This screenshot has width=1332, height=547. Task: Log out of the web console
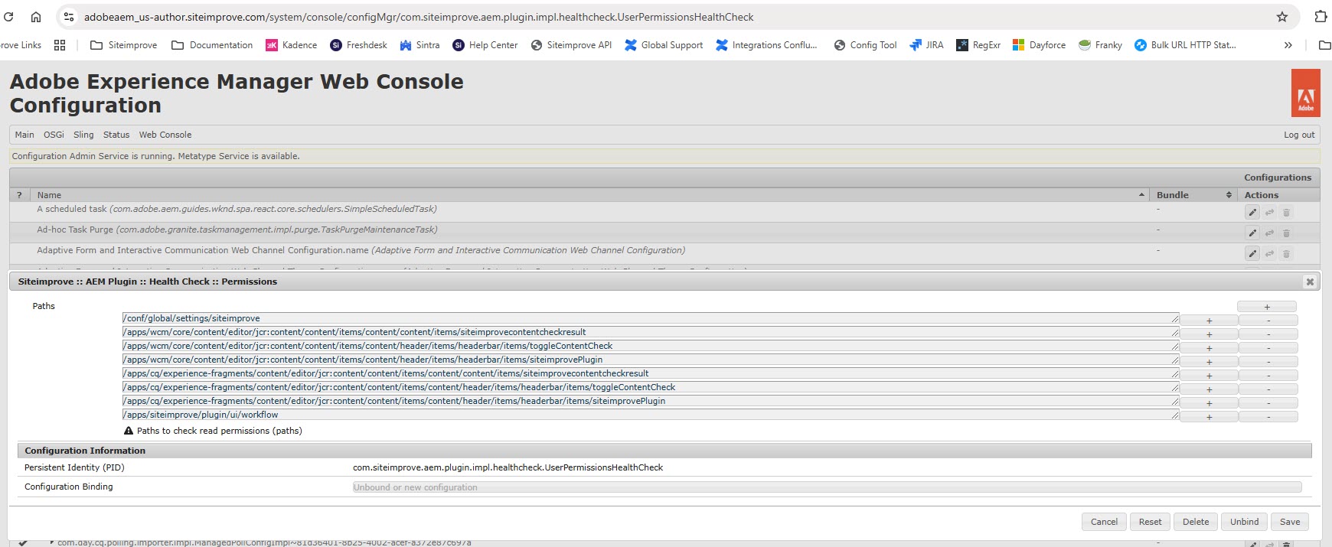(1299, 135)
